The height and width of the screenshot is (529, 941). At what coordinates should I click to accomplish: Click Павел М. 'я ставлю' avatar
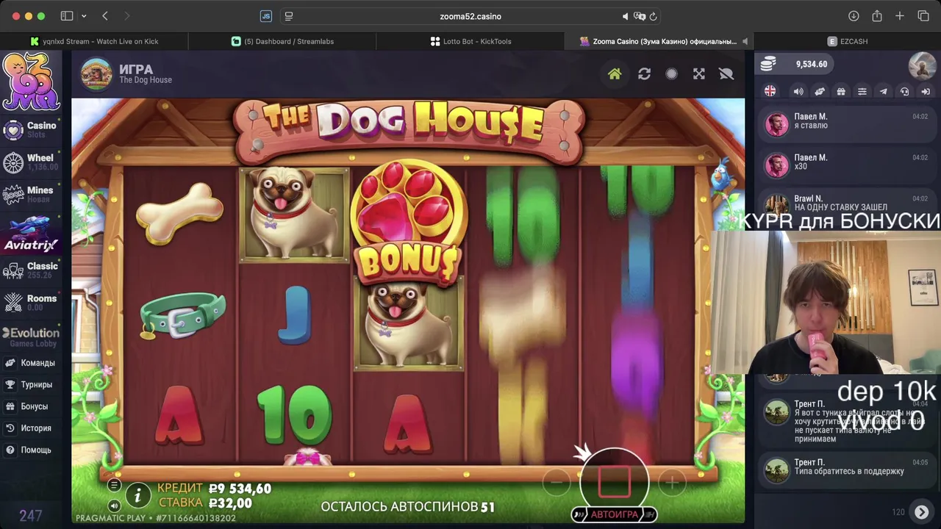(x=776, y=124)
